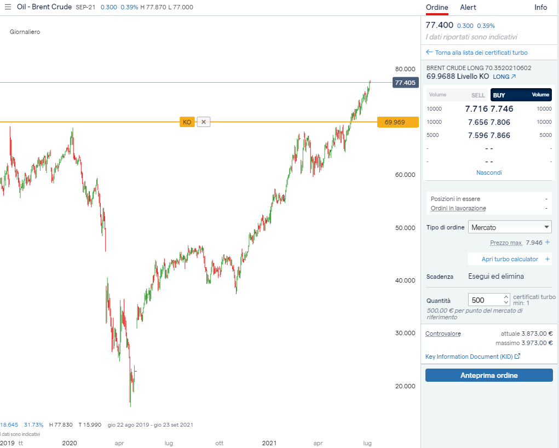The image size is (559, 448).
Task: Open the hamburger menu beside Oil - Brent Crude
Action: tap(8, 7)
